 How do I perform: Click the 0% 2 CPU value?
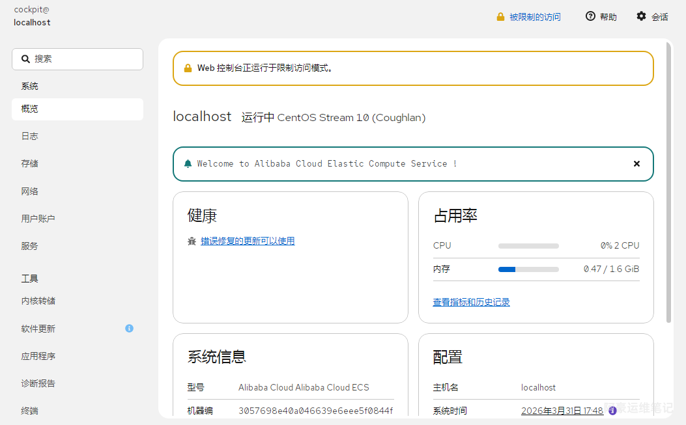click(x=620, y=246)
